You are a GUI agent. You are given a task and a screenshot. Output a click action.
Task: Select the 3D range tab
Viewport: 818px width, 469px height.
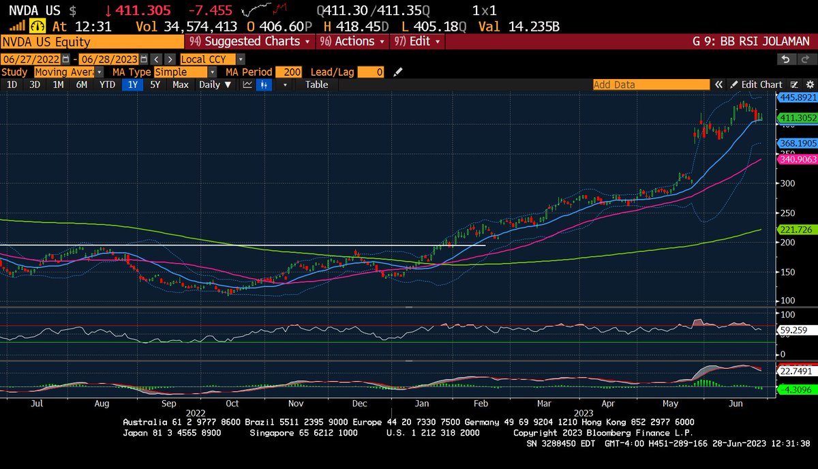click(34, 85)
